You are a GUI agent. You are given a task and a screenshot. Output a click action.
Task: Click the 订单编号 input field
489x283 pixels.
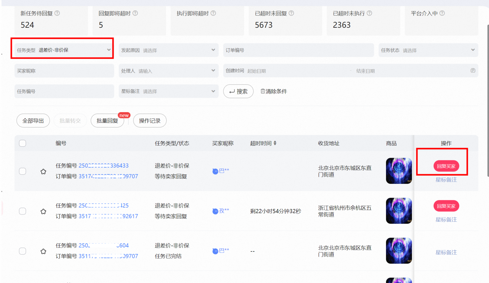click(x=299, y=50)
